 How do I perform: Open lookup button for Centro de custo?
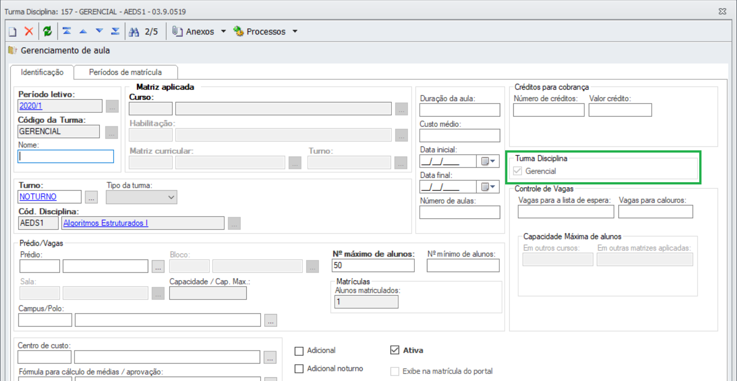click(x=270, y=357)
